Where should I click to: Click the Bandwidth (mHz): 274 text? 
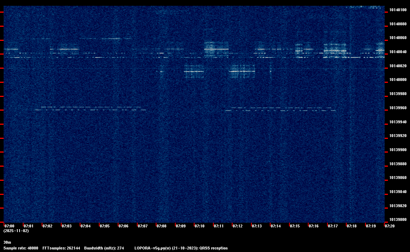104,248
